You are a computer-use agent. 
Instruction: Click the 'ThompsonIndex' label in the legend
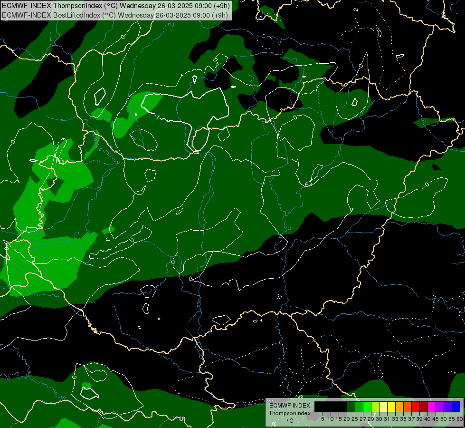click(x=290, y=413)
